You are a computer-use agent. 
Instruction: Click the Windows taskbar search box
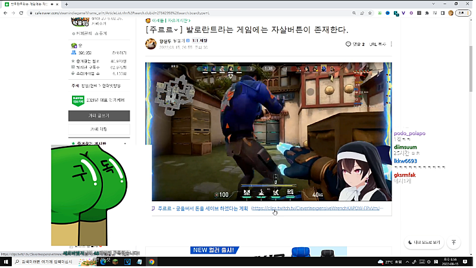(45, 262)
